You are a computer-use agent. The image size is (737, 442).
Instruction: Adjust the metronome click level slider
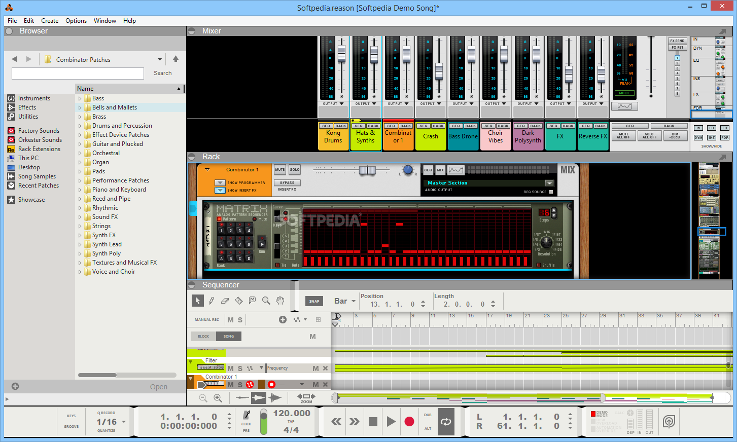coord(264,422)
